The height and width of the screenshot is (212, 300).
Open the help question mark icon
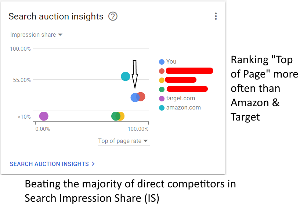pyautogui.click(x=113, y=16)
